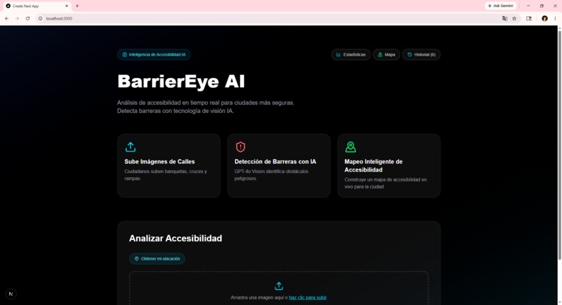Click 'Construye un mapa de accesibilidad' description
The image size is (562, 305).
[x=386, y=183]
